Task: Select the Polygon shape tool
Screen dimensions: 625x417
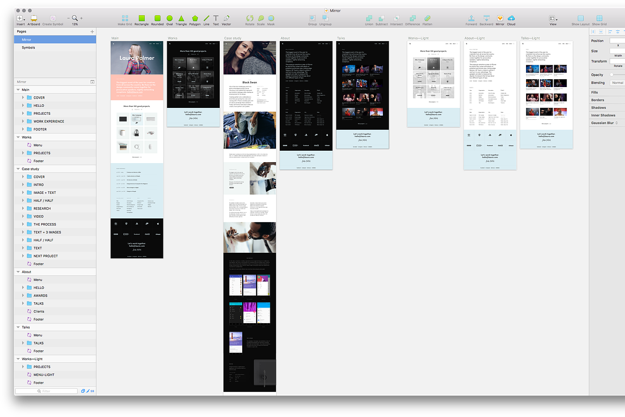Action: tap(195, 18)
